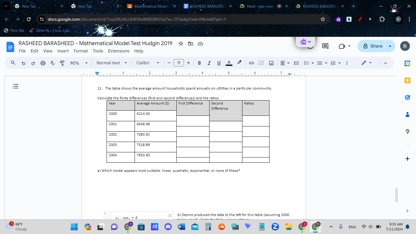Click the address bar URL
The height and width of the screenshot is (234, 416).
136,19
